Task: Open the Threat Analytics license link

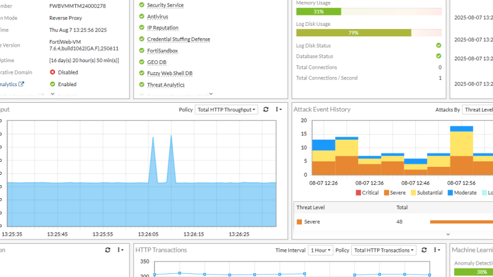Action: (x=166, y=85)
